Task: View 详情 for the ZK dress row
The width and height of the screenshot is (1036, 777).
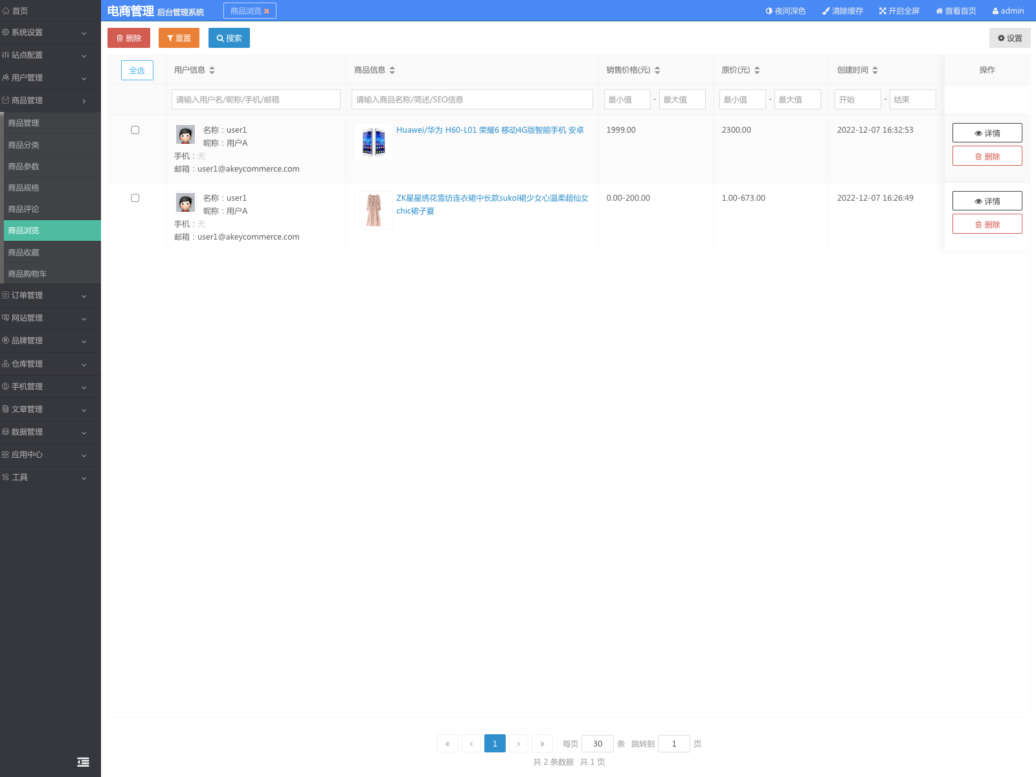Action: coord(987,201)
